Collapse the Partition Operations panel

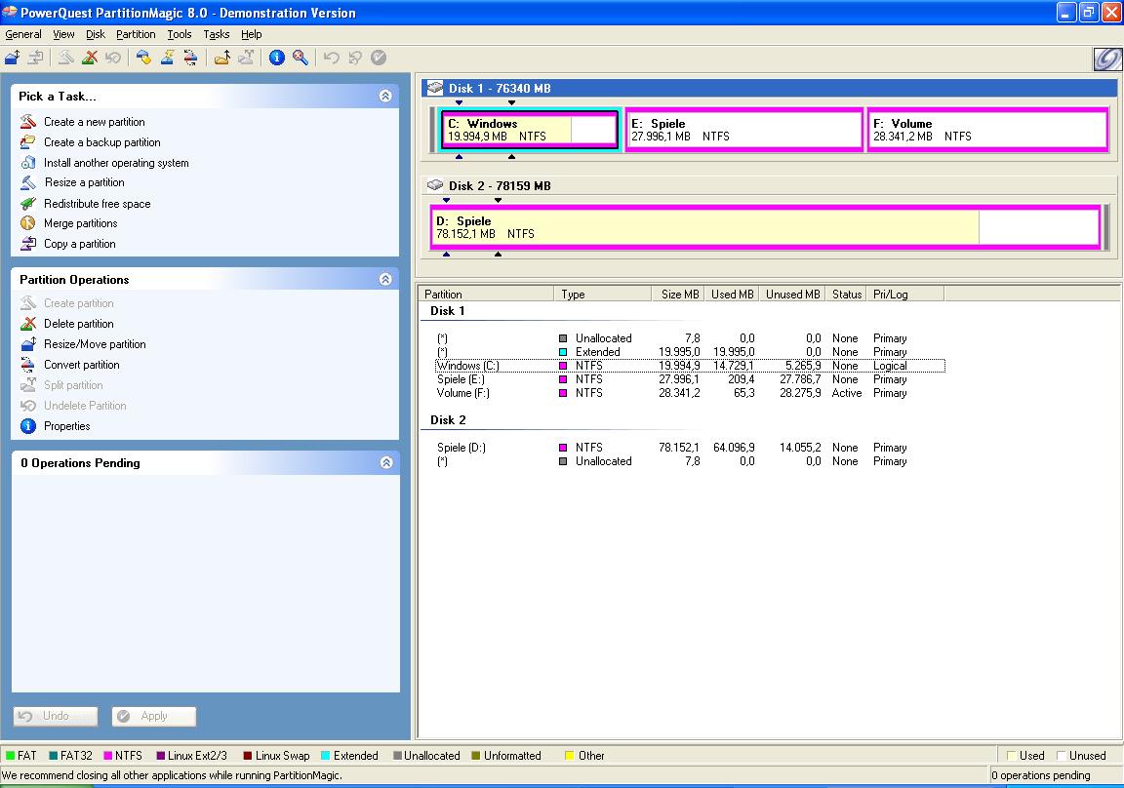coord(385,279)
